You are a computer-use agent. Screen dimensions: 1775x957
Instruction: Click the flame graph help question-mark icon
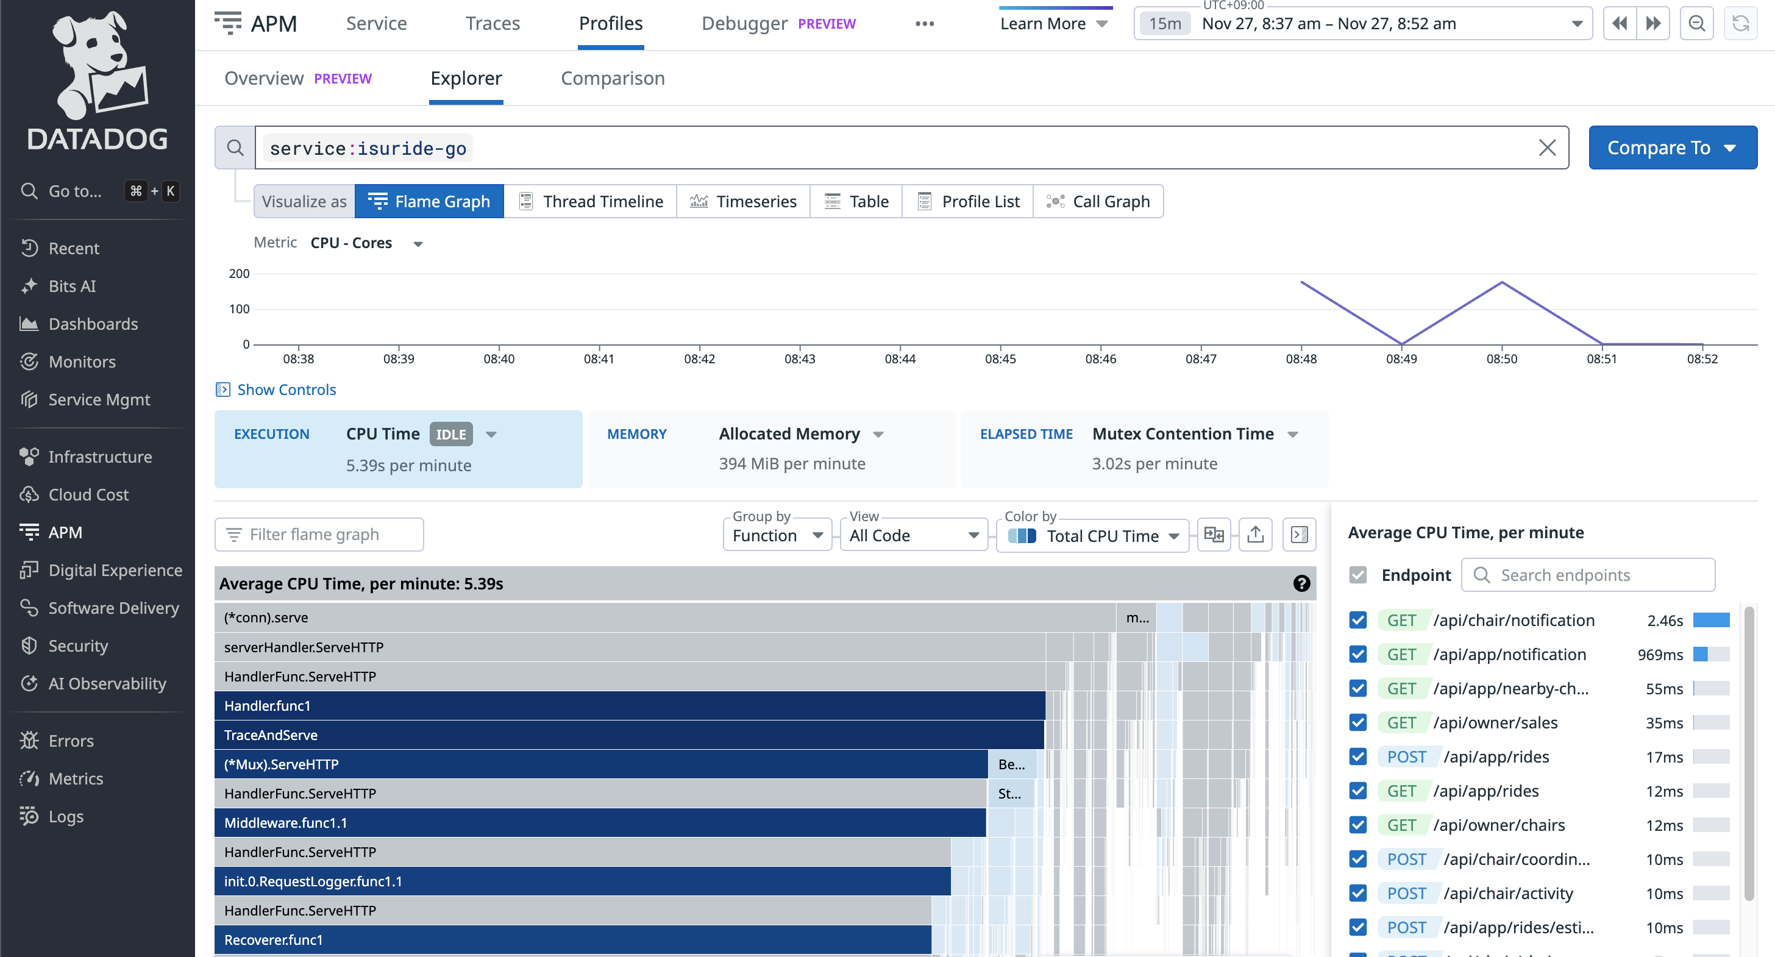tap(1301, 583)
